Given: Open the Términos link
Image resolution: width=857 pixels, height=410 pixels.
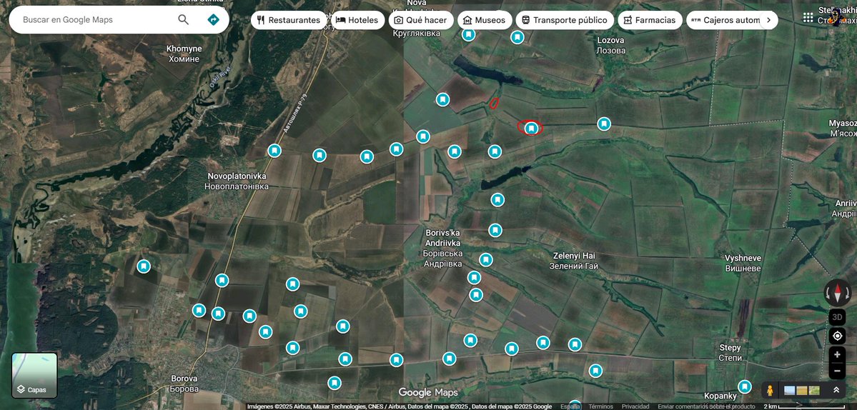Looking at the screenshot, I should pos(600,406).
